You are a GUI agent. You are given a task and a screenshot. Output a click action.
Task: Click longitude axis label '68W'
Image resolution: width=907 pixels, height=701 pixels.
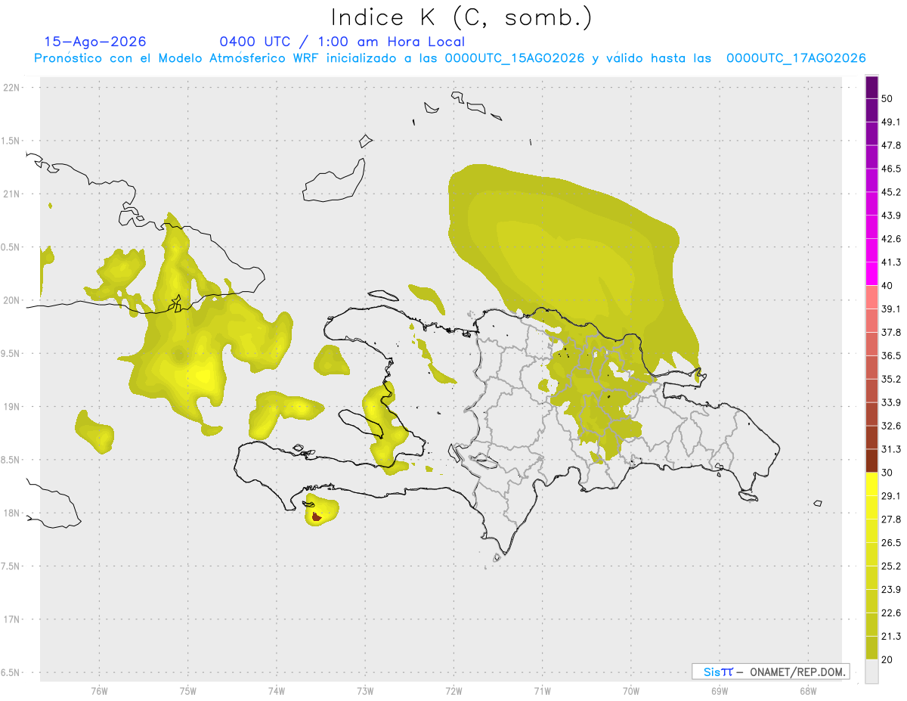point(807,690)
